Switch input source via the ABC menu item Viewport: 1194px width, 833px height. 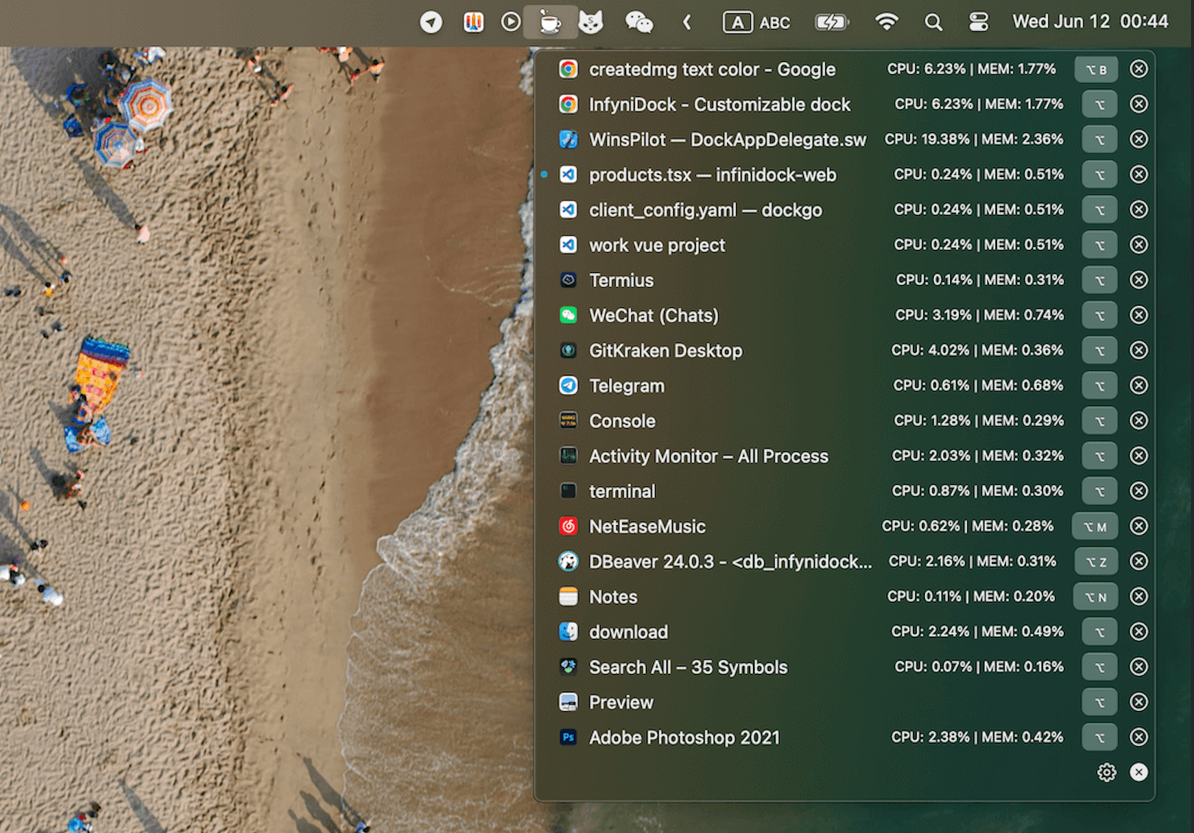[757, 22]
